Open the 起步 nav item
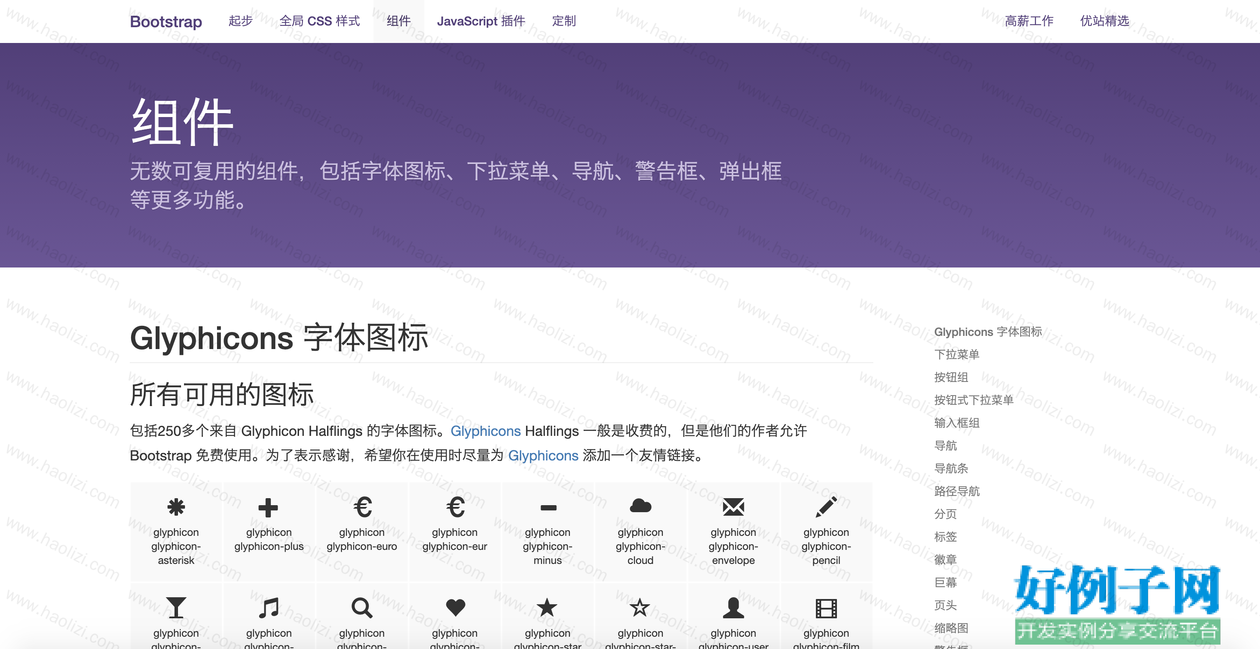The width and height of the screenshot is (1260, 649). tap(241, 21)
